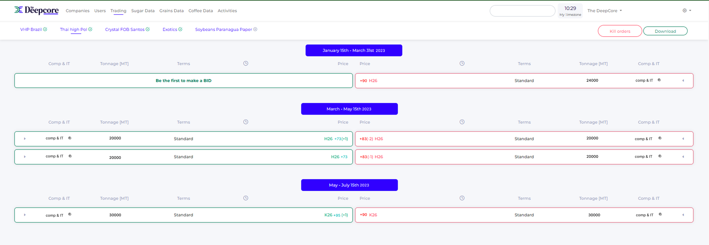Viewport: 709px width, 245px height.
Task: Select March - May 15th 2023 period
Action: 349,109
